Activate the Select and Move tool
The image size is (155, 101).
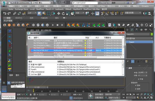(x=59, y=13)
